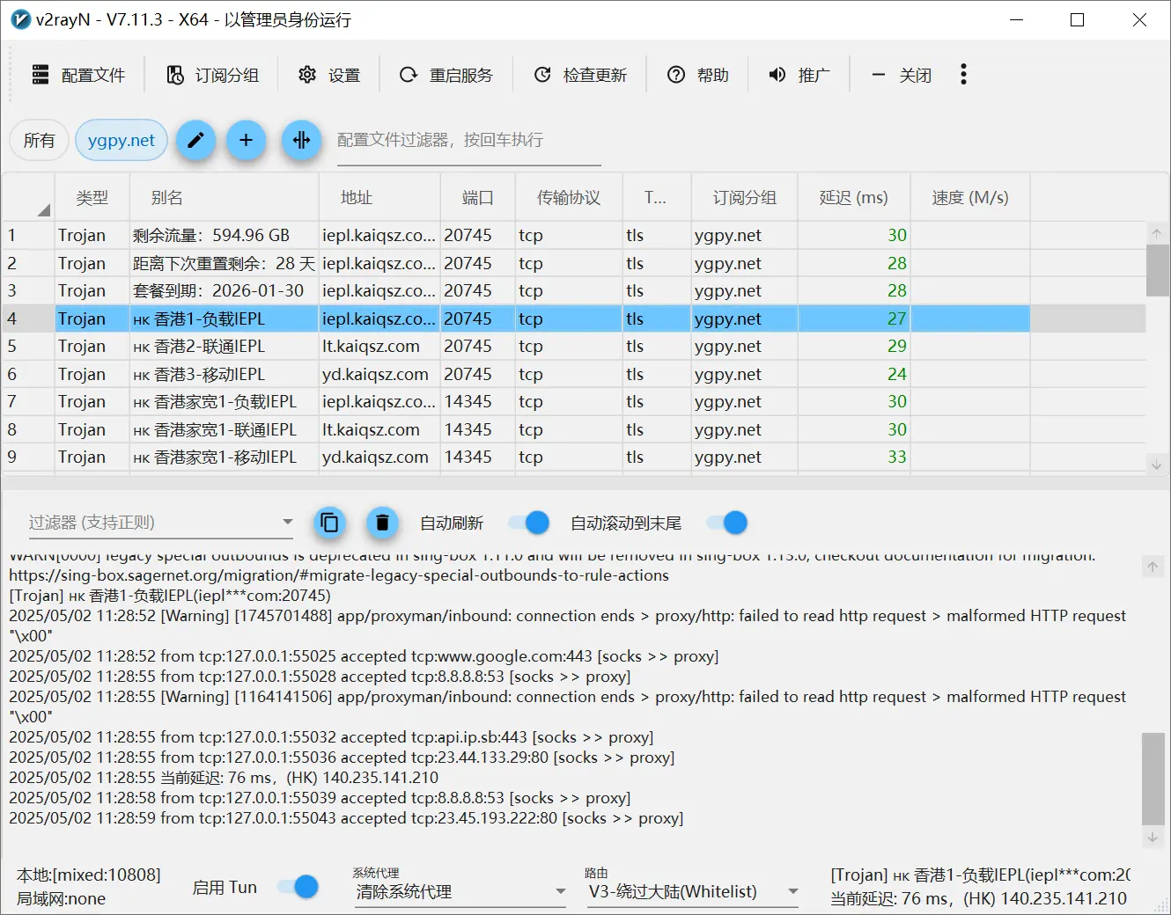Screen dimensions: 1171x915
Task: Click the trash clear log icon
Action: point(382,523)
